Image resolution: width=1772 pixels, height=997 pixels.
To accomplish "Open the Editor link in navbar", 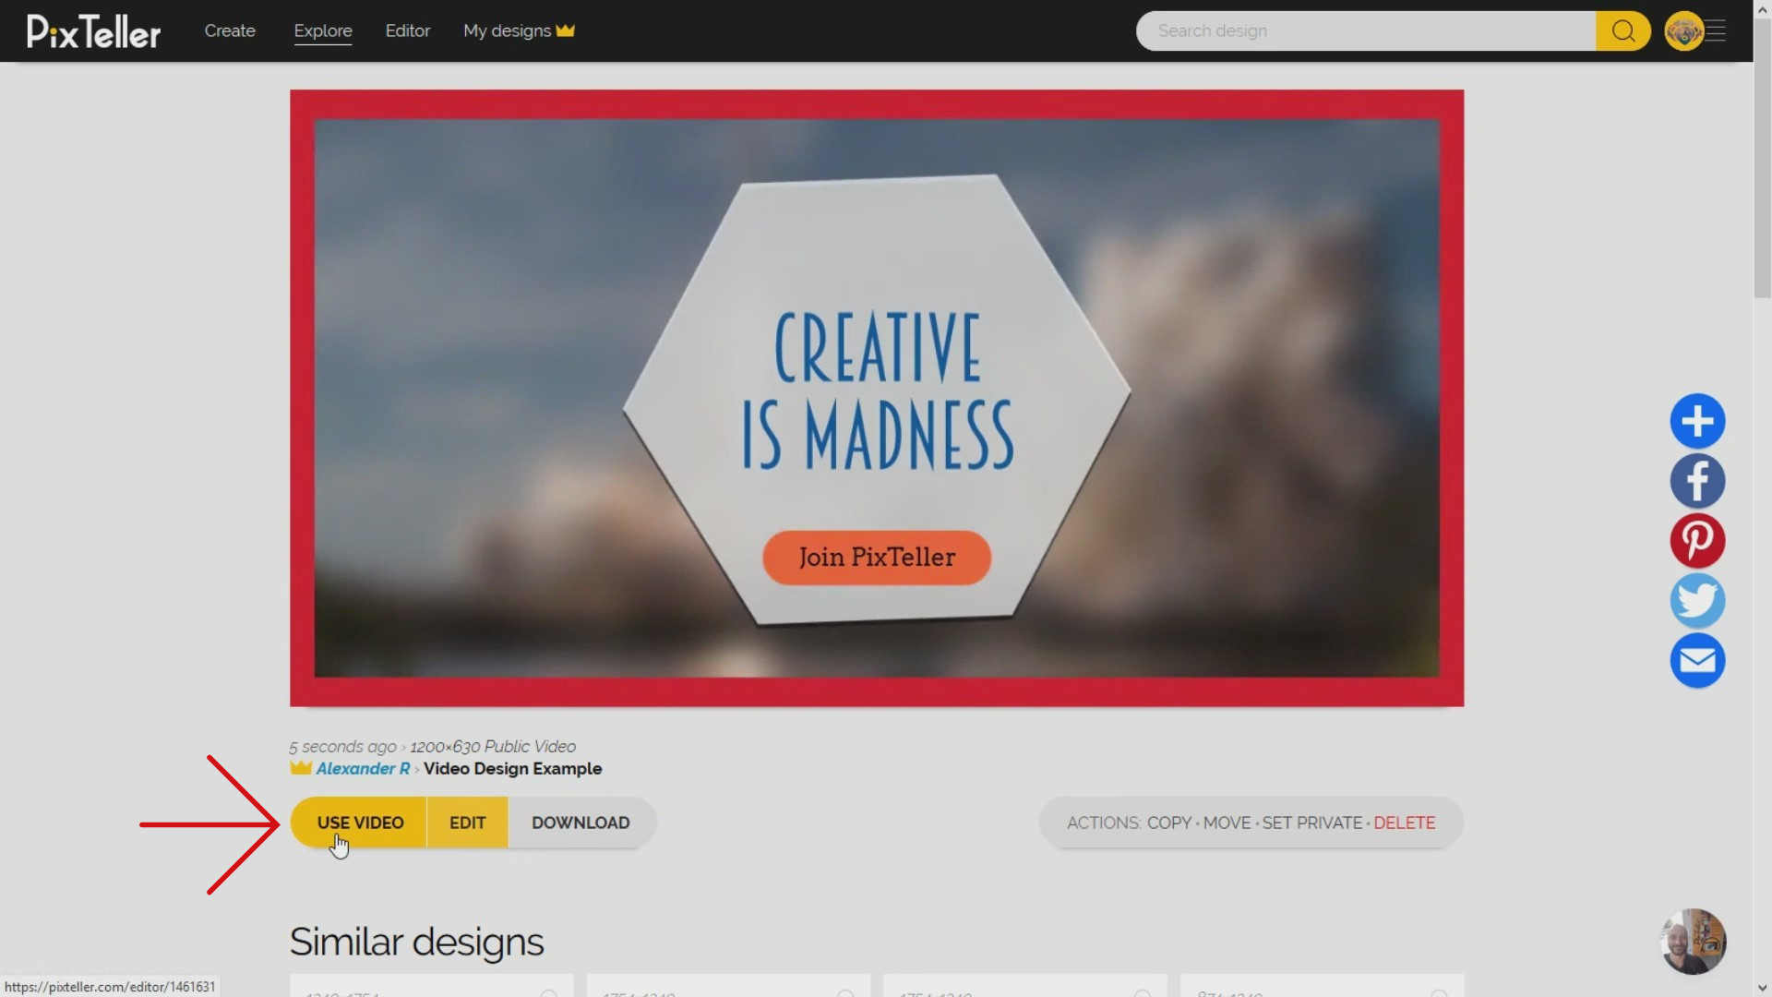I will [x=408, y=30].
